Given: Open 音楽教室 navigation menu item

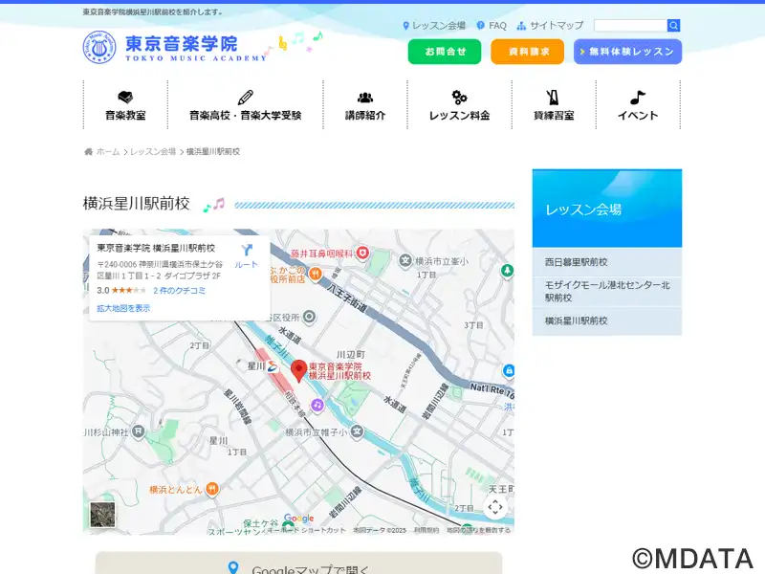Looking at the screenshot, I should click(125, 105).
